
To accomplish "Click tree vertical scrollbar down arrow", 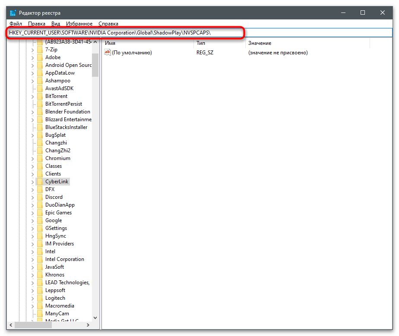I will click(x=95, y=318).
